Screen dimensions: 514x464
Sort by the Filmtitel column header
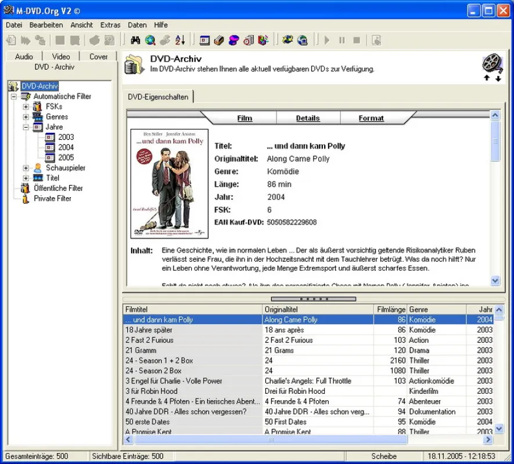(192, 310)
